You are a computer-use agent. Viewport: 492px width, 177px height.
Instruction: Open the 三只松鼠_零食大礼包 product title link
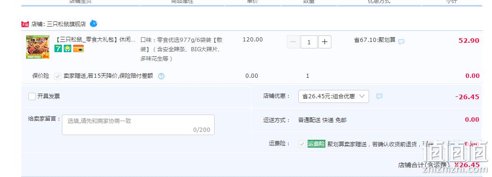click(x=95, y=40)
